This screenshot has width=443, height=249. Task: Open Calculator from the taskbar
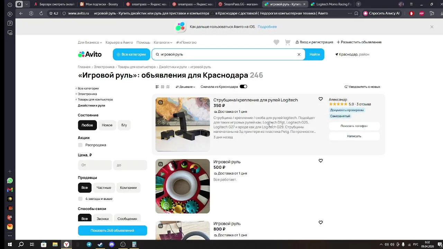[134, 245]
